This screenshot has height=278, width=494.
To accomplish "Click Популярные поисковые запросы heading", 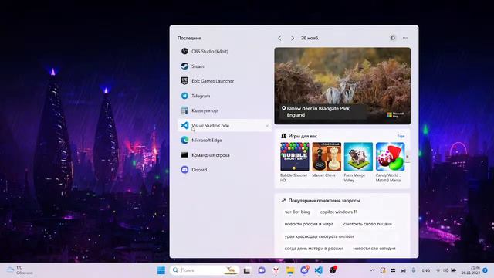I will pyautogui.click(x=324, y=201).
